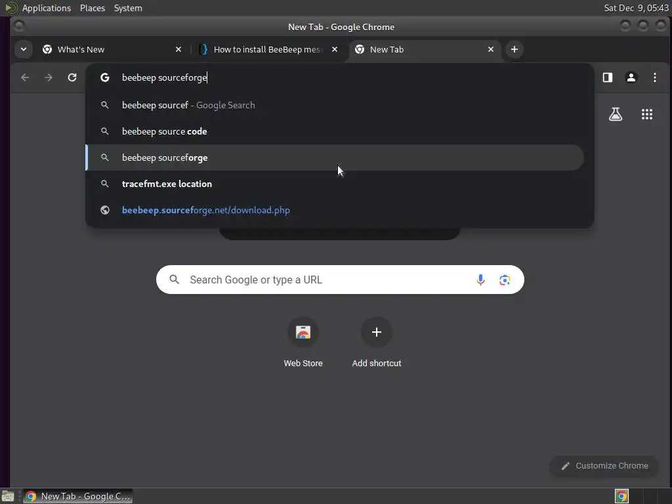
Task: Open Chrome three-dot menu
Action: pyautogui.click(x=654, y=77)
